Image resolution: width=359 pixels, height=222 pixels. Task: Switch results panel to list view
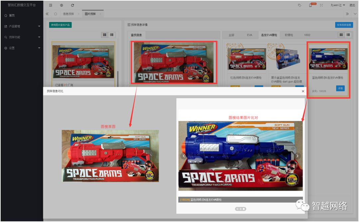point(348,35)
